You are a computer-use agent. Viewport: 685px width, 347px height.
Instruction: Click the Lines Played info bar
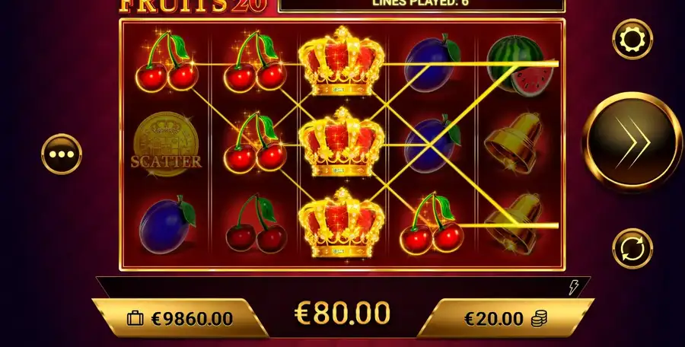point(421,5)
